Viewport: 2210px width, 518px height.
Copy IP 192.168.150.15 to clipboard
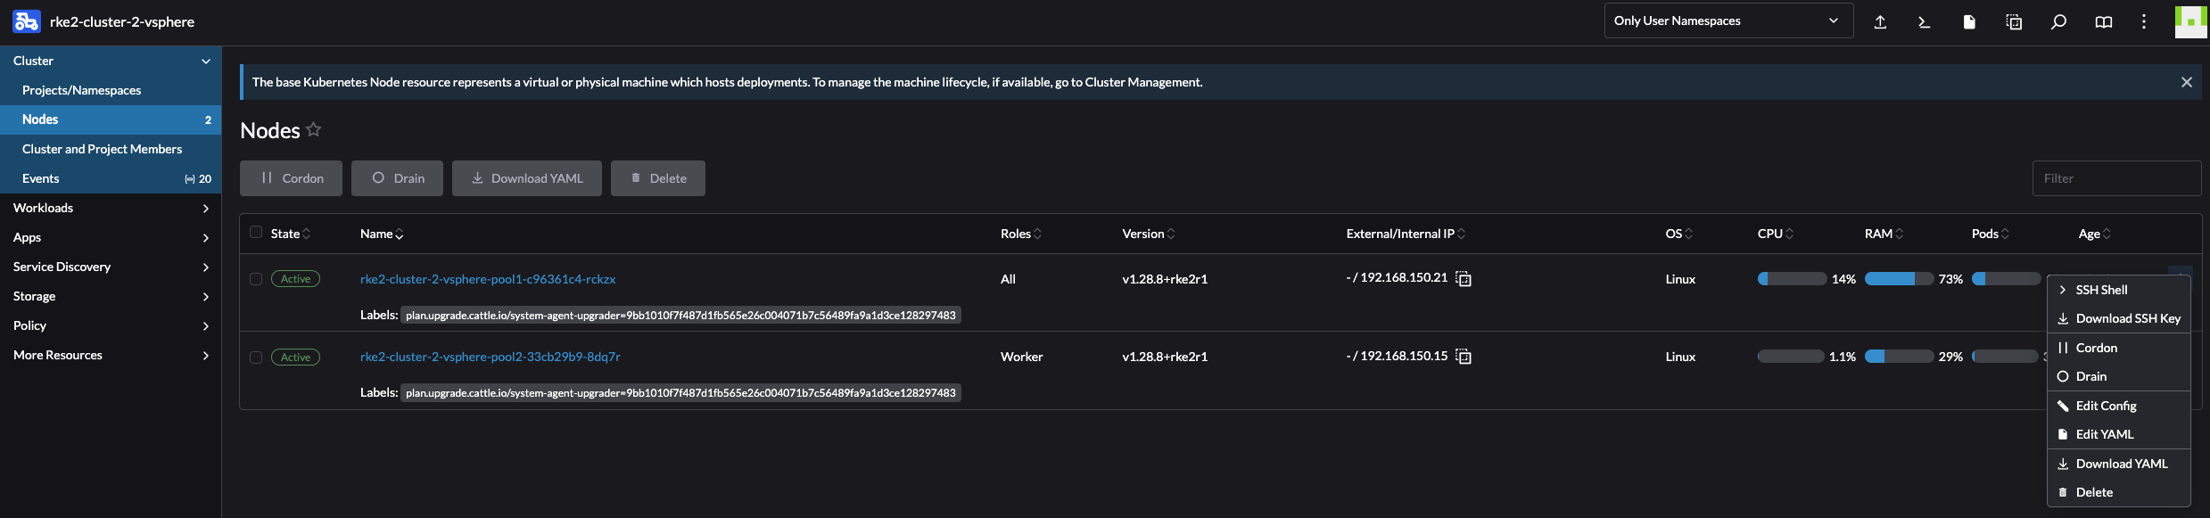coord(1464,357)
